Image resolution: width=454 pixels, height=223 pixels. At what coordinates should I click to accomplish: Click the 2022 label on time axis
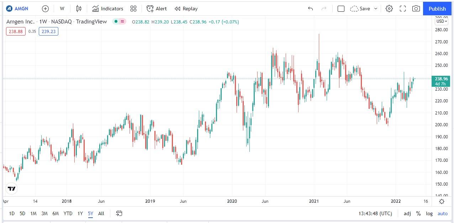[396, 201]
